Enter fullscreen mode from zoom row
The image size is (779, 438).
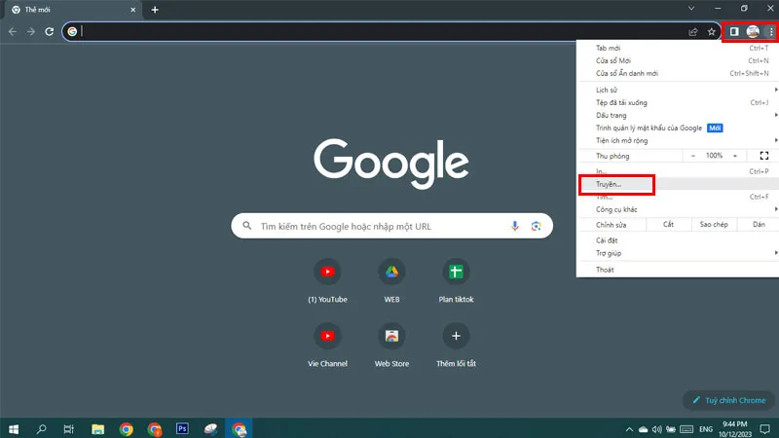coord(764,156)
